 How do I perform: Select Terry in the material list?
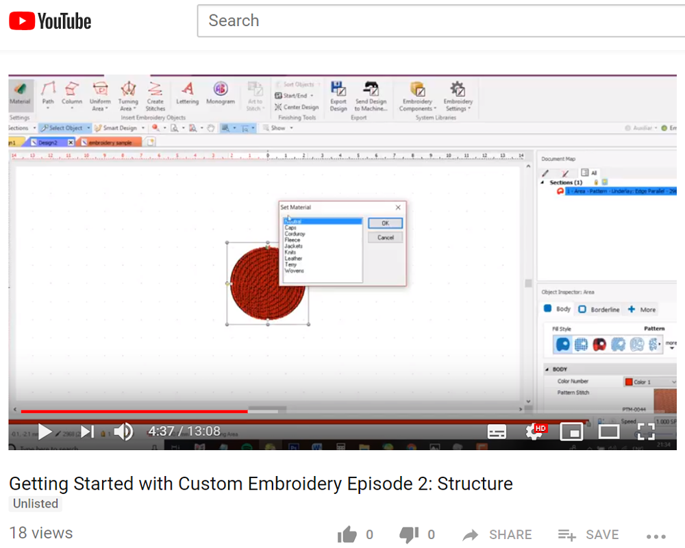[x=290, y=264]
